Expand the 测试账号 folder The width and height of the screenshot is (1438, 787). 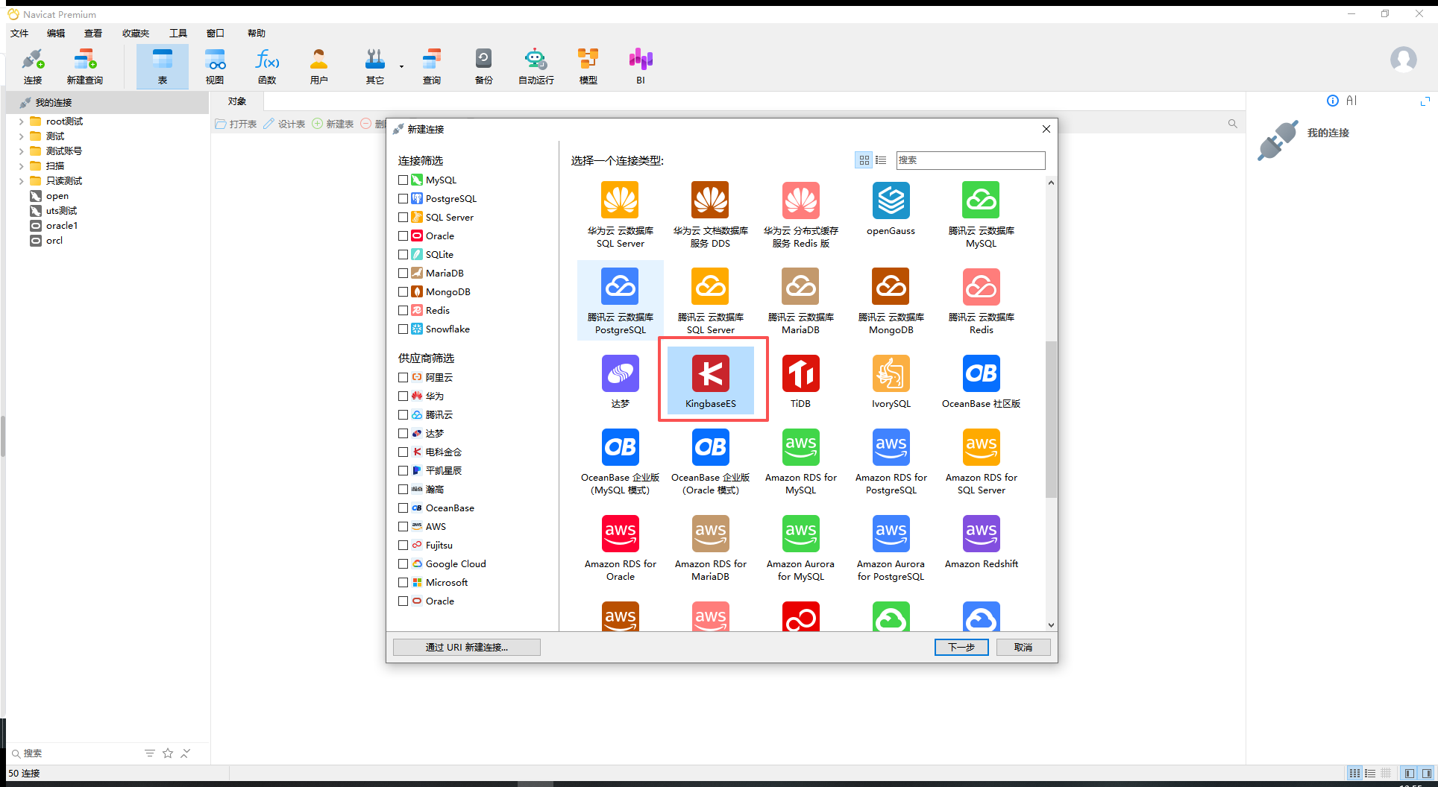tap(21, 151)
